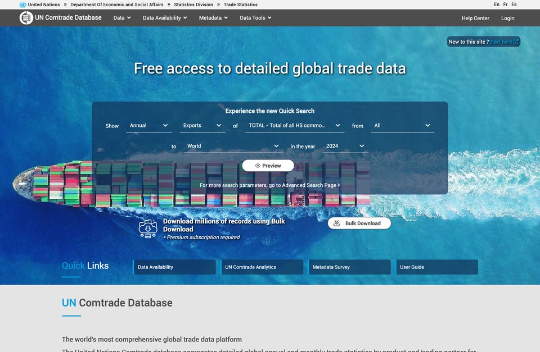
Task: Open the Metadata menu
Action: pos(213,18)
